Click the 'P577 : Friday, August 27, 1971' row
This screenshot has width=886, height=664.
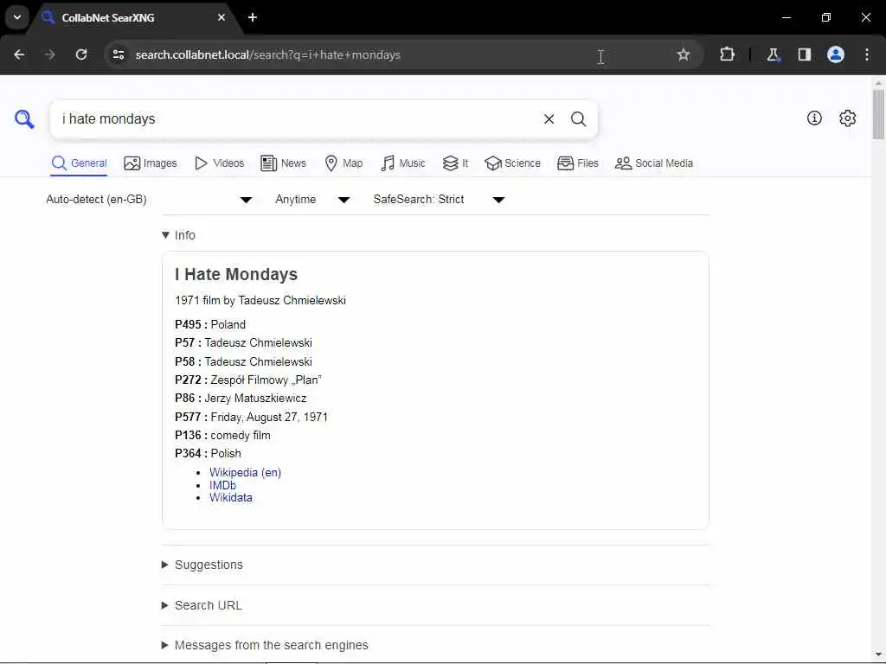[252, 418]
